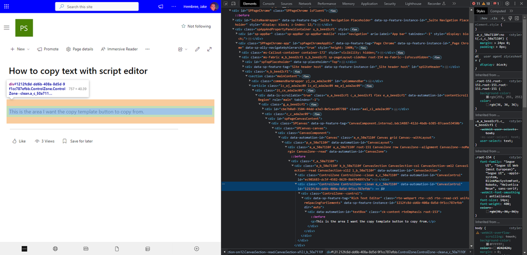Image resolution: width=527 pixels, height=255 pixels.
Task: Open the Security tab in DevTools
Action: pyautogui.click(x=389, y=4)
